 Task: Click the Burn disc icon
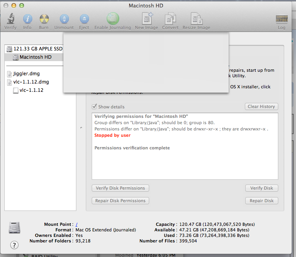(44, 19)
